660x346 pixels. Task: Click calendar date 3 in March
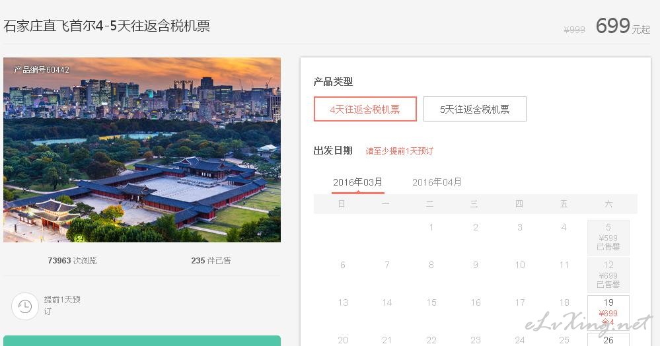tap(520, 227)
